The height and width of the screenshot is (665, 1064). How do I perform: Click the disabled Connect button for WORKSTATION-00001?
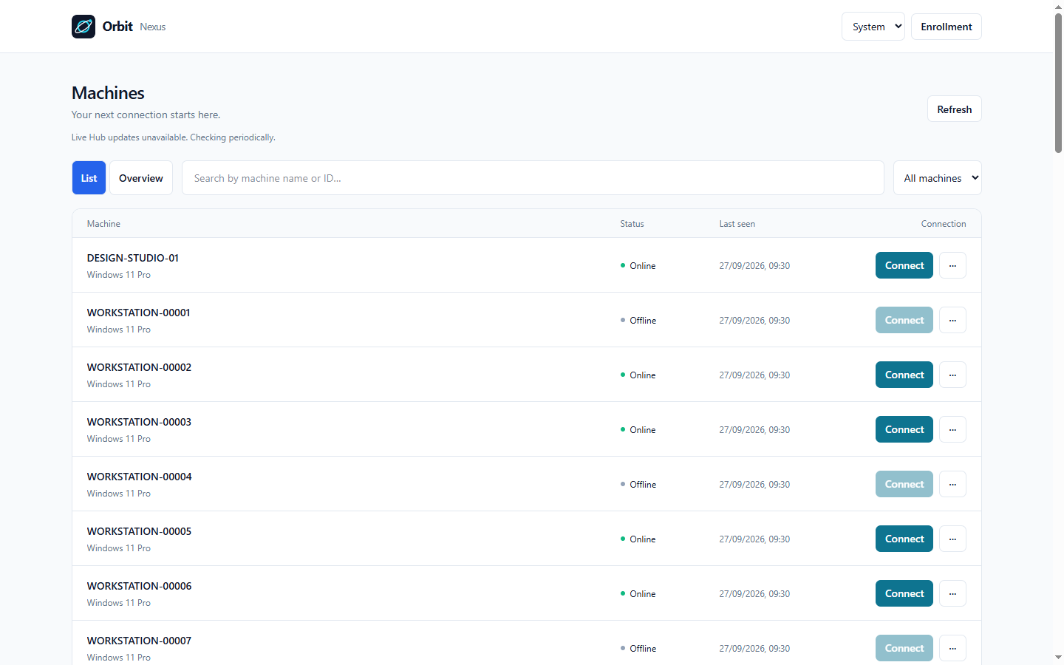tap(904, 320)
